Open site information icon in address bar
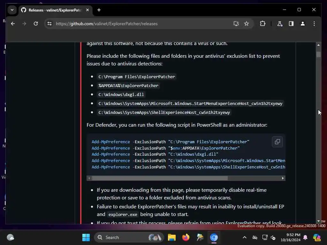Image resolution: width=327 pixels, height=245 pixels. click(x=49, y=24)
